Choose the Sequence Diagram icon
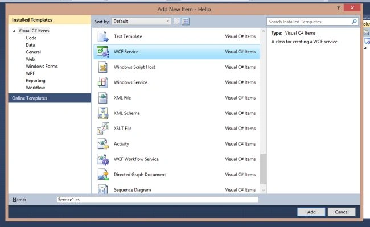 tap(103, 189)
